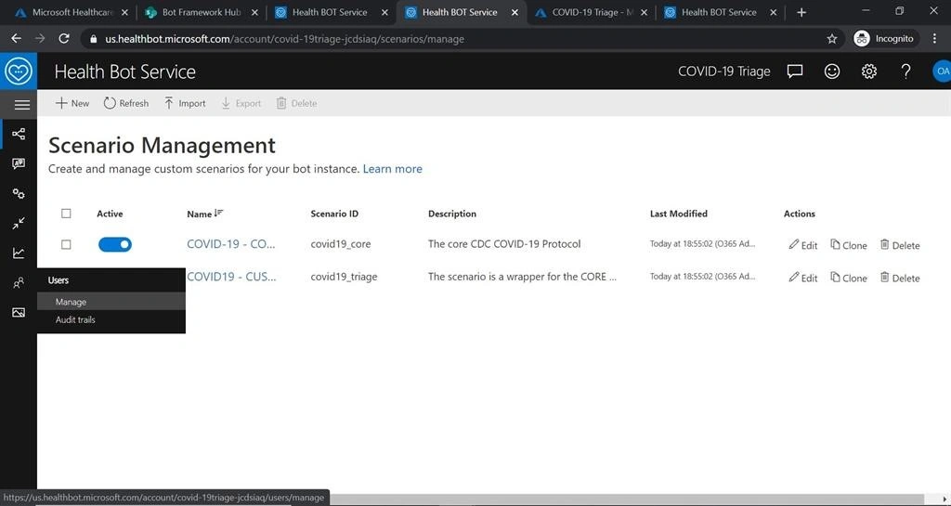Open the settings gear in header
This screenshot has height=506, width=951.
click(x=869, y=71)
